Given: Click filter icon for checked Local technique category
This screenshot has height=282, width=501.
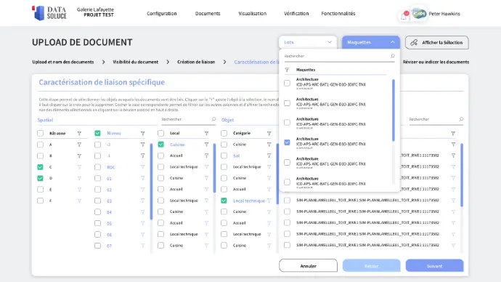Looking at the screenshot, I should [x=269, y=201].
